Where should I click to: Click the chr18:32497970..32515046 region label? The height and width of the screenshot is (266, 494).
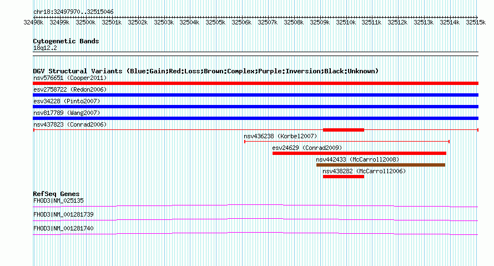73,12
